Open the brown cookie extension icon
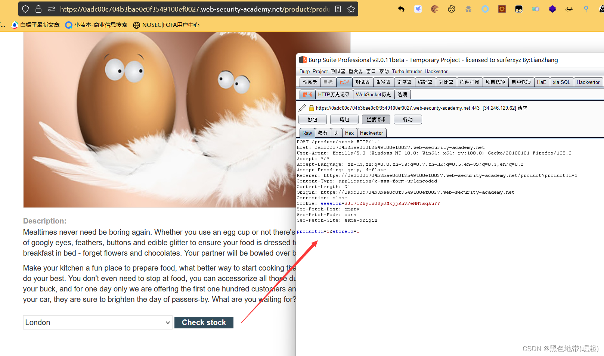The height and width of the screenshot is (356, 604). click(x=435, y=9)
